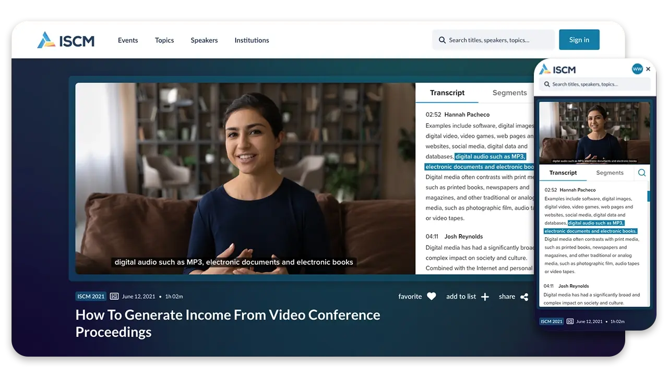Go to the Speakers page
Screen dimensions: 668x378
204,40
